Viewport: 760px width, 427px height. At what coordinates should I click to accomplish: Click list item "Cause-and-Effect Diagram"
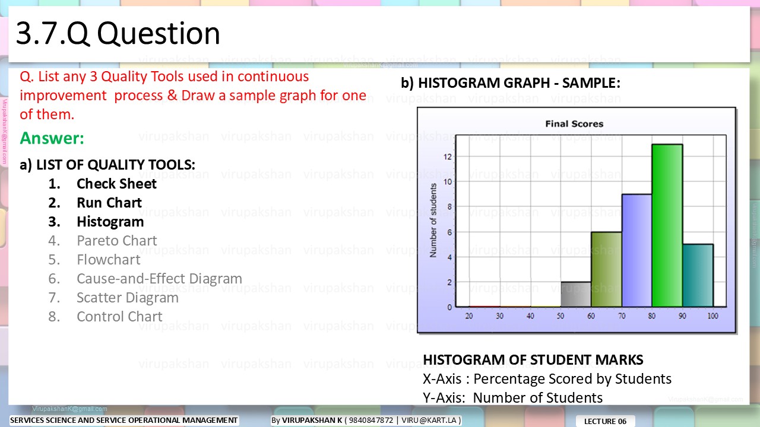[x=159, y=279]
